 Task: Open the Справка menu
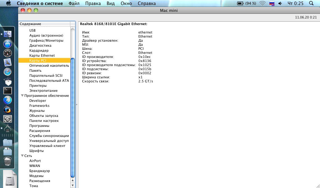[147, 3]
